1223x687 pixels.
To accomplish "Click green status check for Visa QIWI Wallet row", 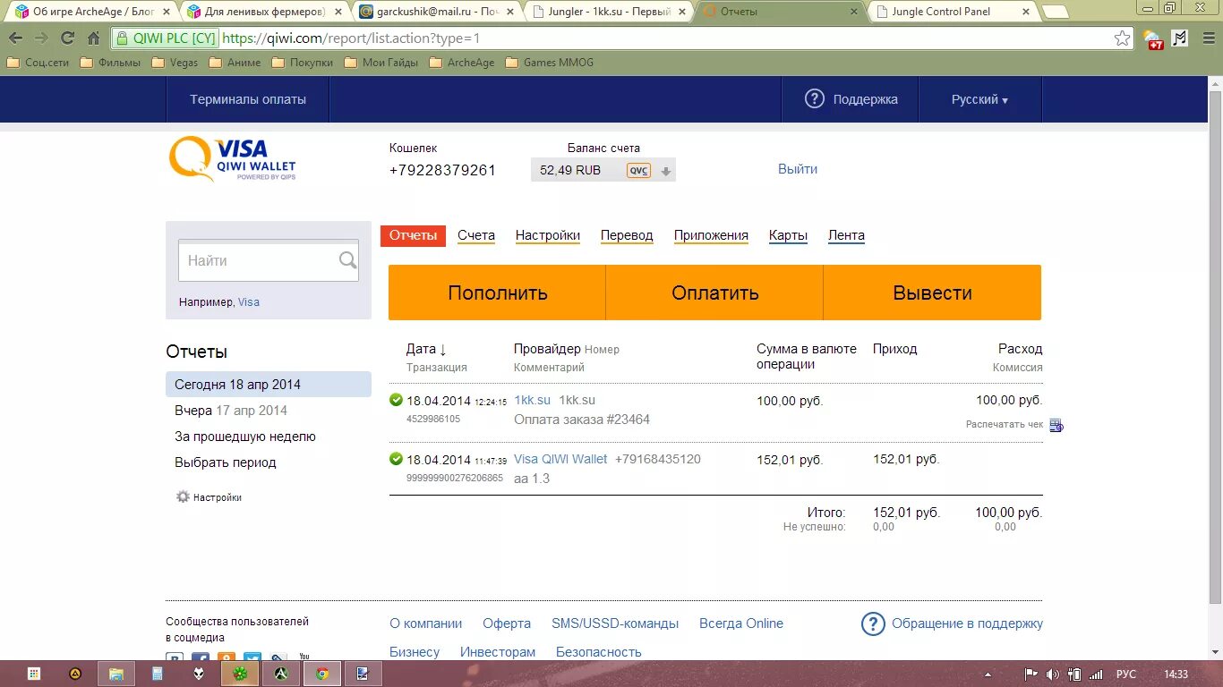I will [397, 459].
